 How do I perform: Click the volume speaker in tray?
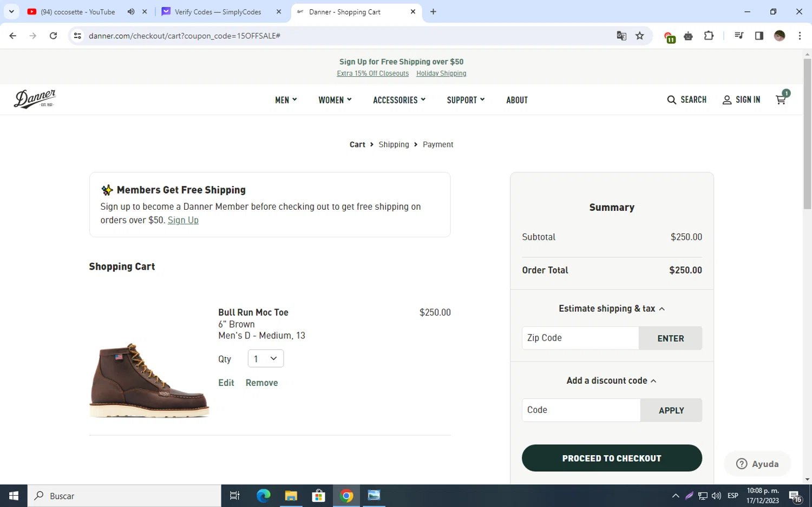(716, 496)
